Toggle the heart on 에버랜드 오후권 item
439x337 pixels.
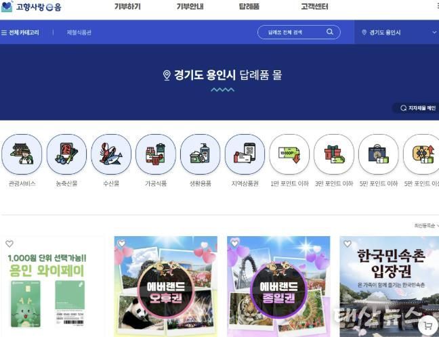[x=122, y=244]
